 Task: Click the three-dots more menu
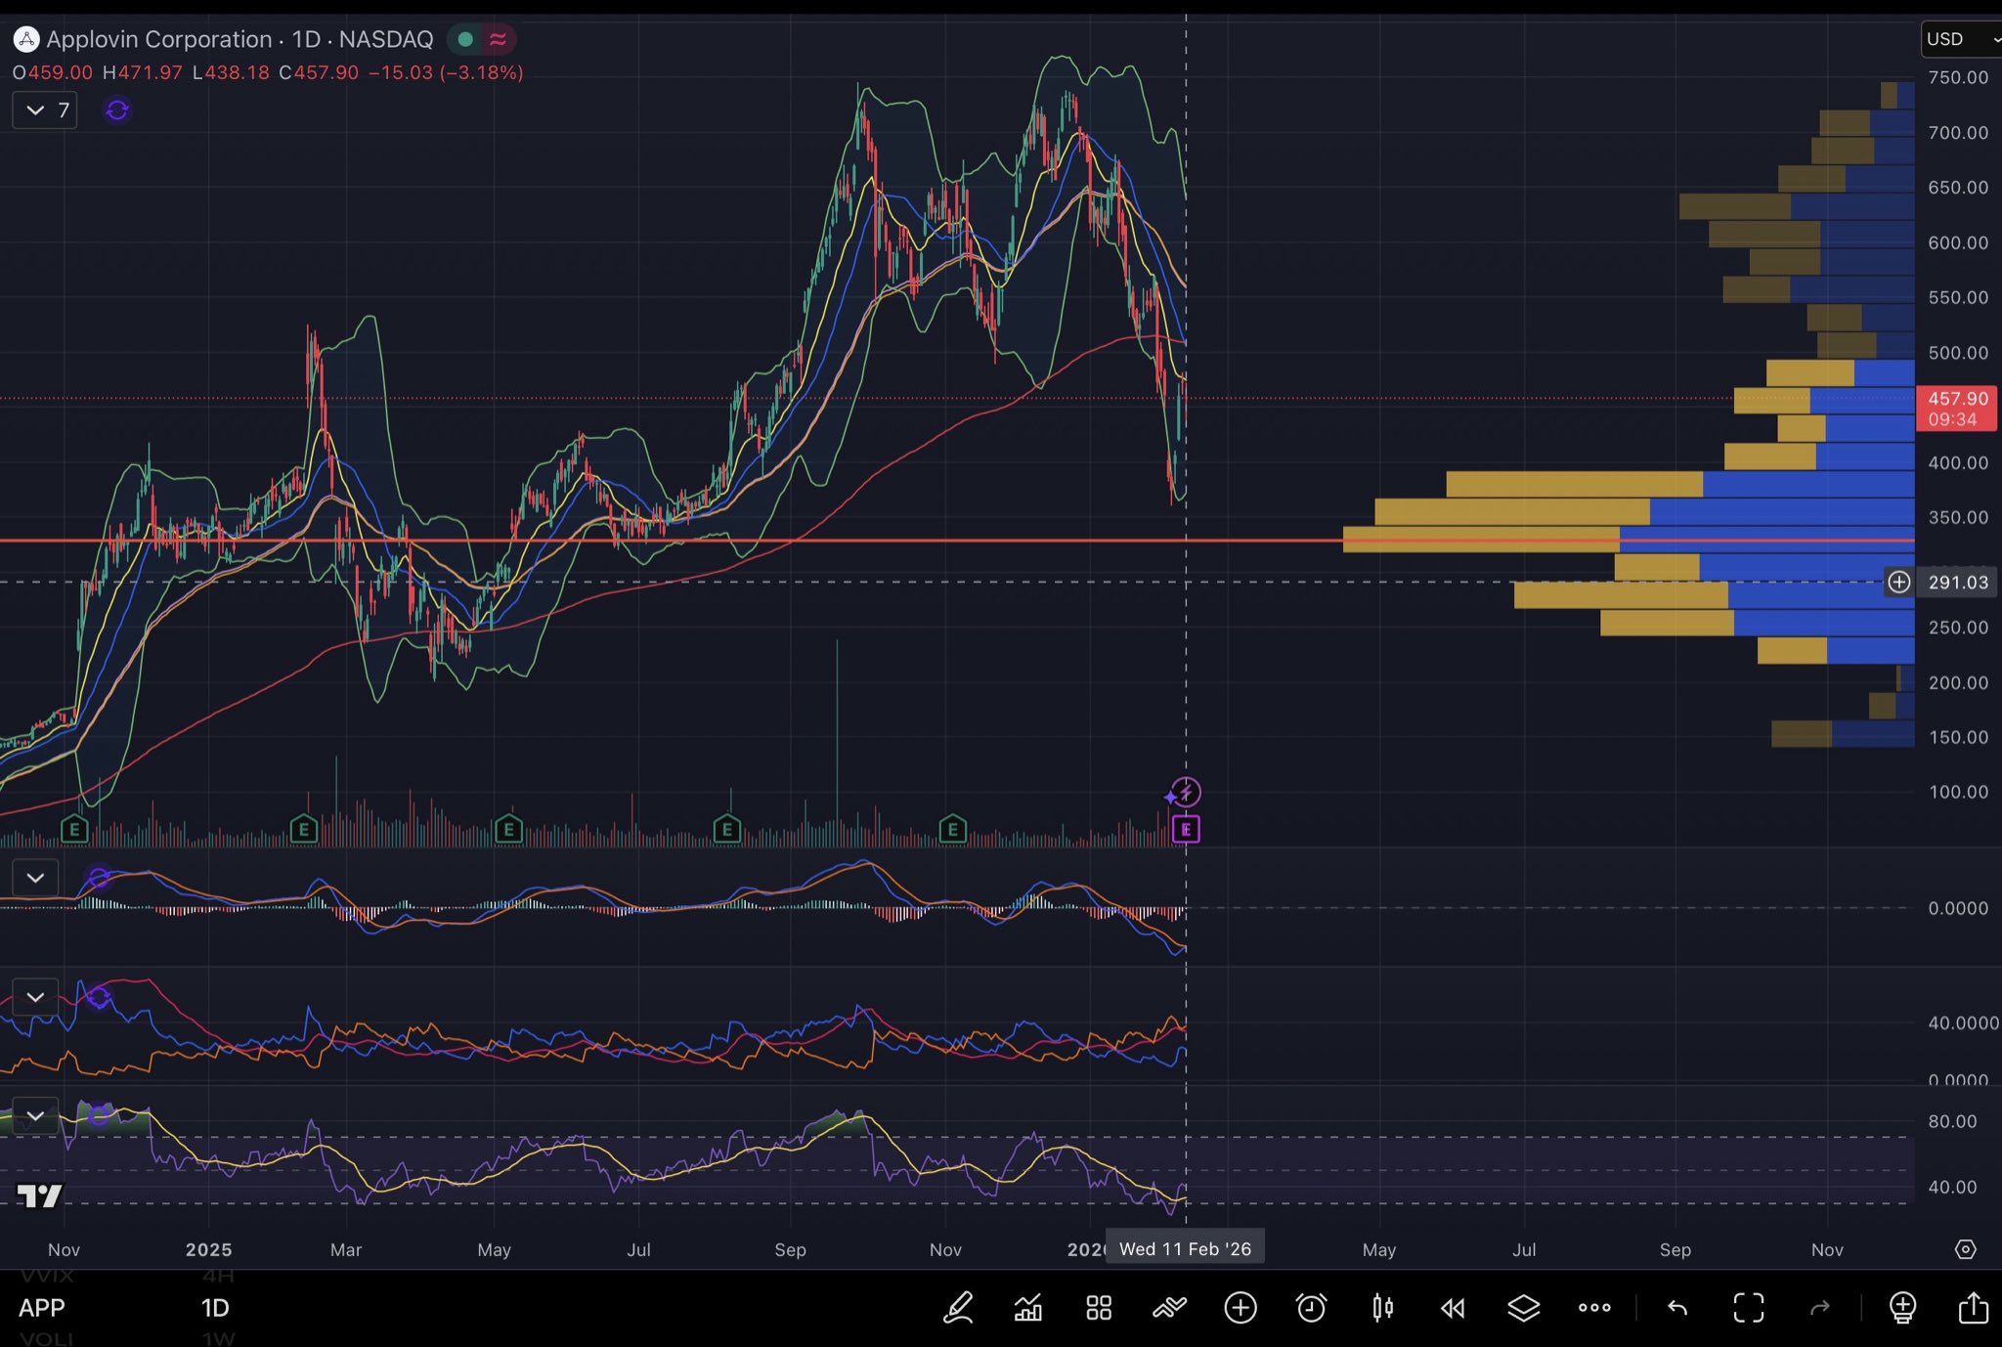pyautogui.click(x=1593, y=1307)
